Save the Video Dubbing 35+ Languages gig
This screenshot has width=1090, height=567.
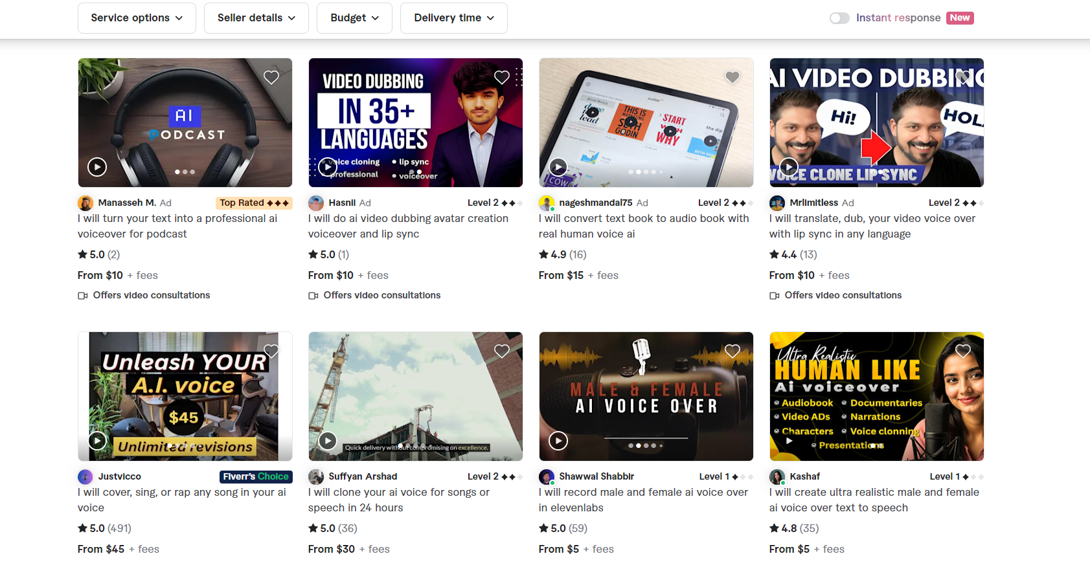[502, 78]
